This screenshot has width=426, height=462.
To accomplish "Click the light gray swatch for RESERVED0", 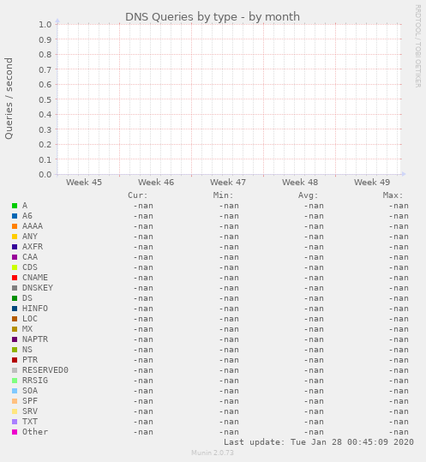I will tap(15, 370).
